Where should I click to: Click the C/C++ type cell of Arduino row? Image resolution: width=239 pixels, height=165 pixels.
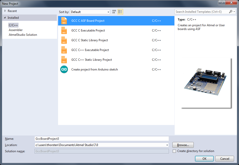coord(156,69)
